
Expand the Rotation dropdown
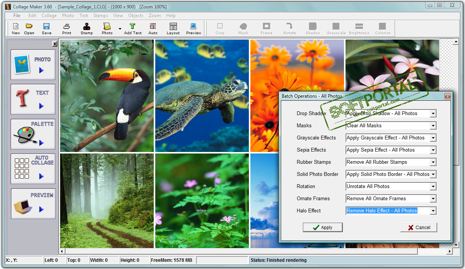[x=433, y=187]
